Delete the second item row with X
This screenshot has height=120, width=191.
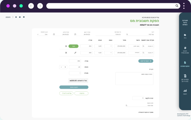pyautogui.click(x=66, y=53)
